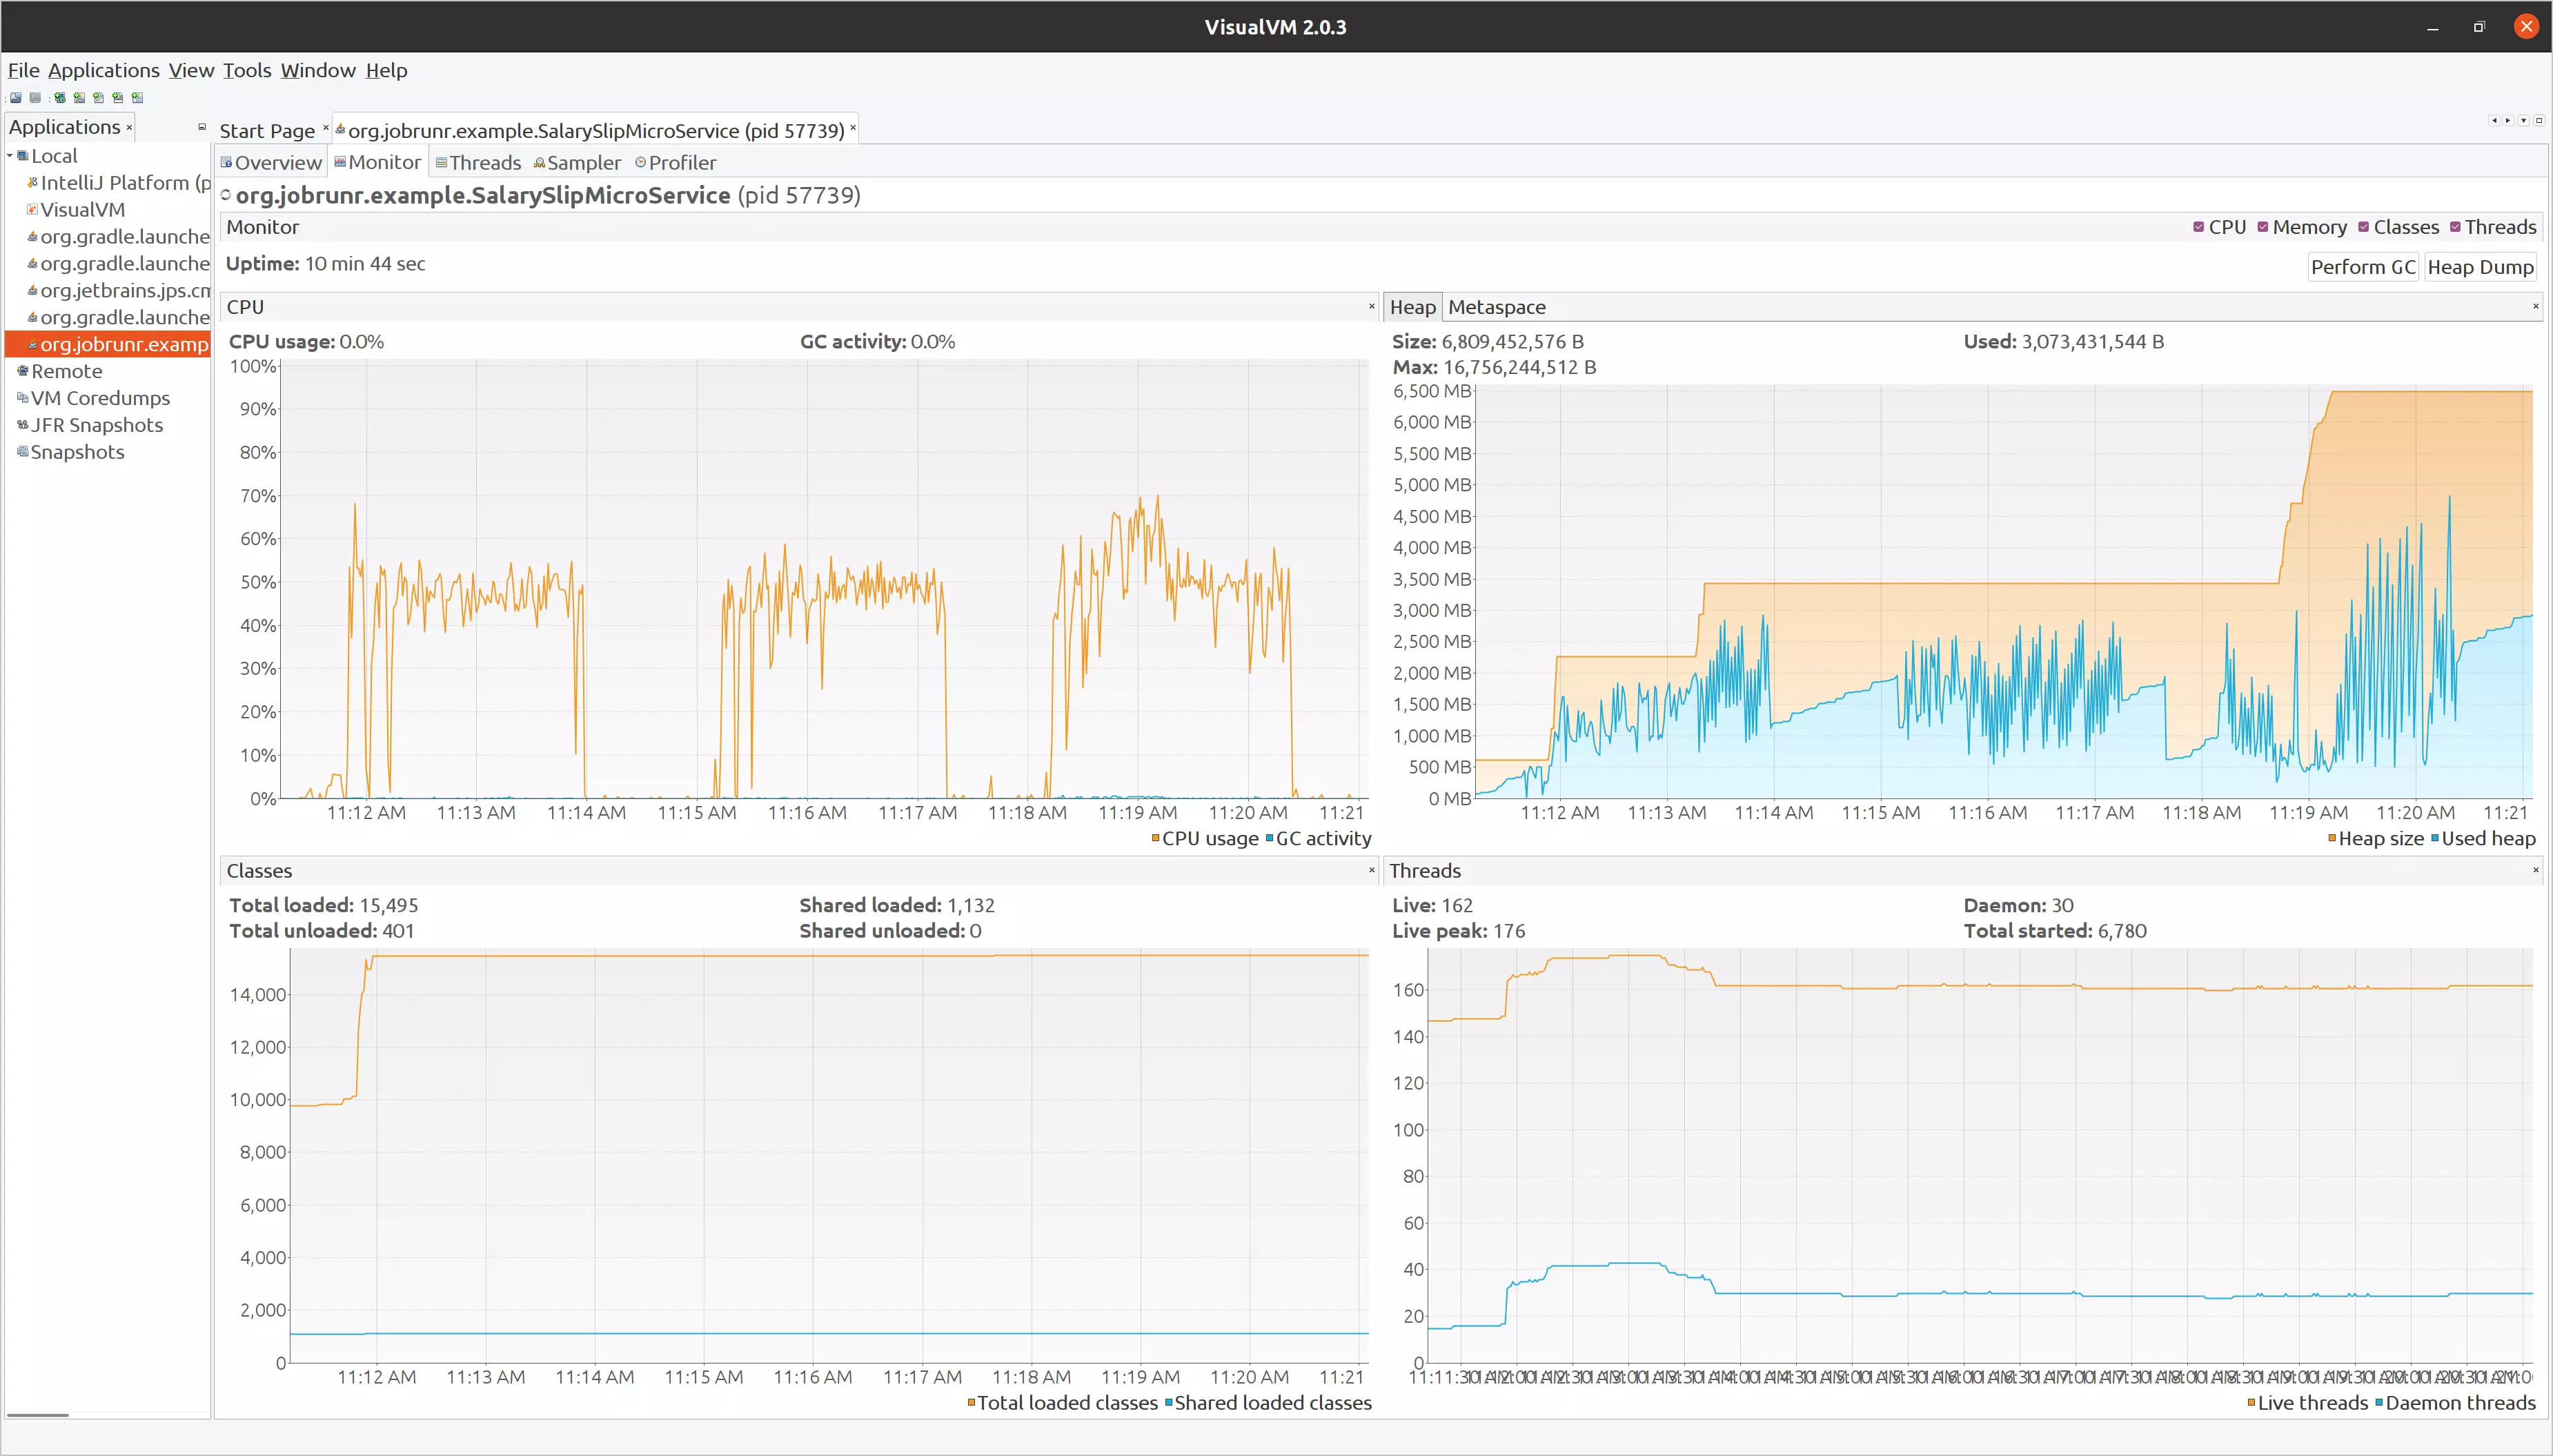Viewport: 2553px width, 1456px height.
Task: Uncheck the Threads monitor checkbox
Action: point(2455,227)
